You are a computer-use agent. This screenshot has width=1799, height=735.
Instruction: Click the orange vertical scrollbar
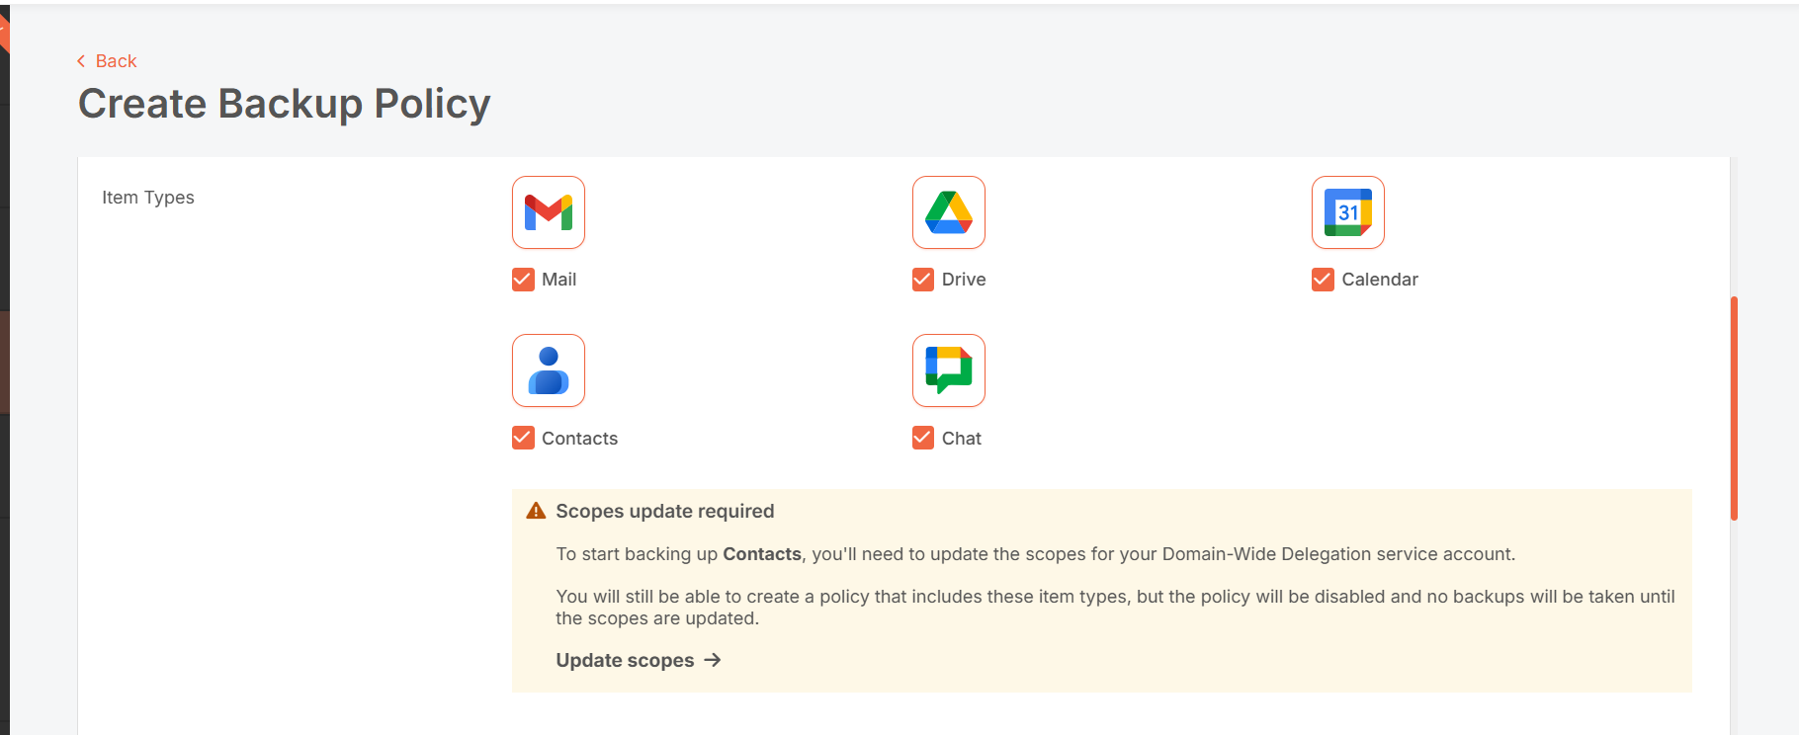(1734, 408)
